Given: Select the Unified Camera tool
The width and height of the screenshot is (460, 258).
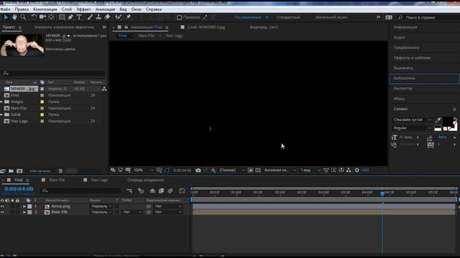Looking at the screenshot, I should click(x=42, y=17).
